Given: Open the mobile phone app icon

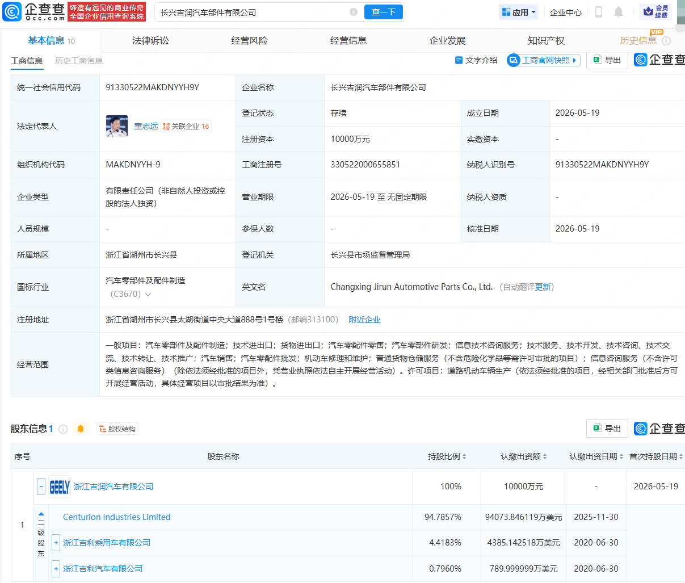Looking at the screenshot, I should [x=598, y=12].
